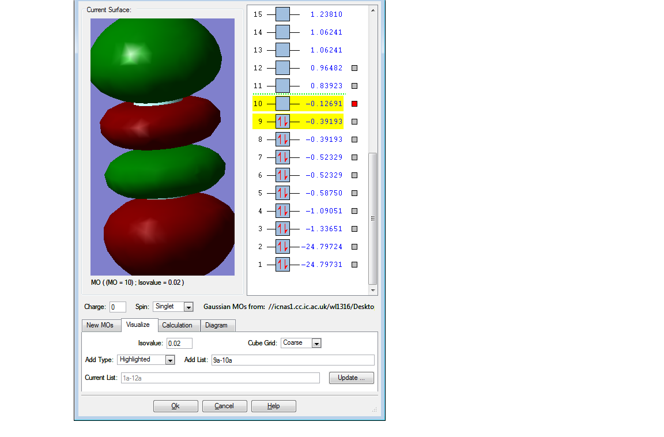Click energy value -0.58750 of orbital 5
Screen dimensions: 664x437
324,193
